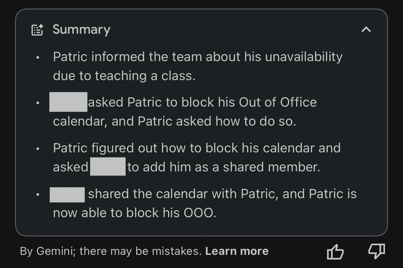The height and width of the screenshot is (268, 403).
Task: Click the word 'unavailability' in the first bullet
Action: point(304,57)
